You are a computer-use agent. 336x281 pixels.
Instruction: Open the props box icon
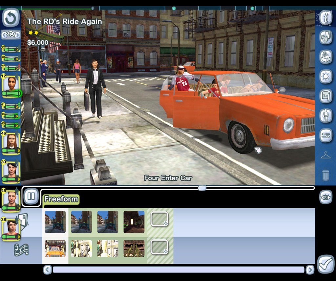coord(325,57)
